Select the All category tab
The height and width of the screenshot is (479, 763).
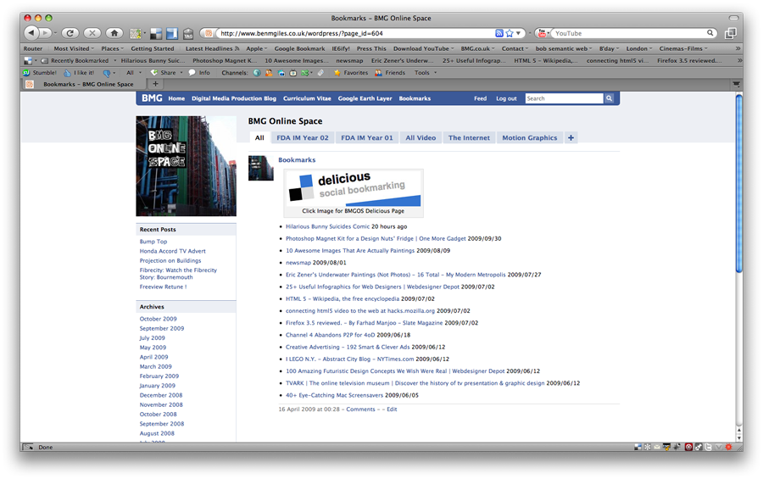pyautogui.click(x=259, y=137)
